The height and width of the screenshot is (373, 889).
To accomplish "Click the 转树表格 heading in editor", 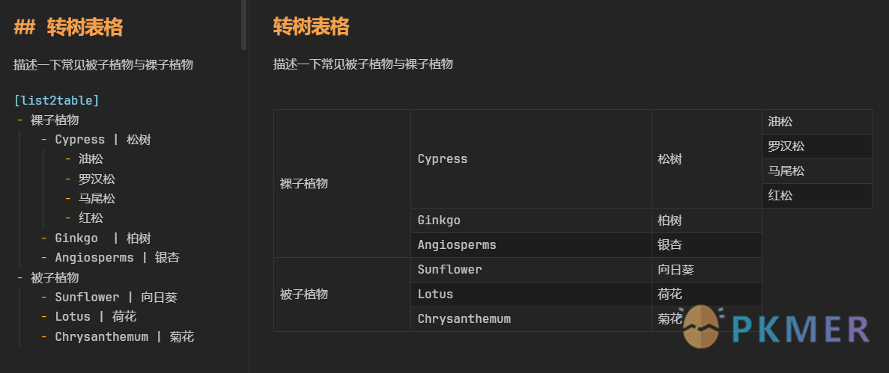I will click(x=85, y=27).
